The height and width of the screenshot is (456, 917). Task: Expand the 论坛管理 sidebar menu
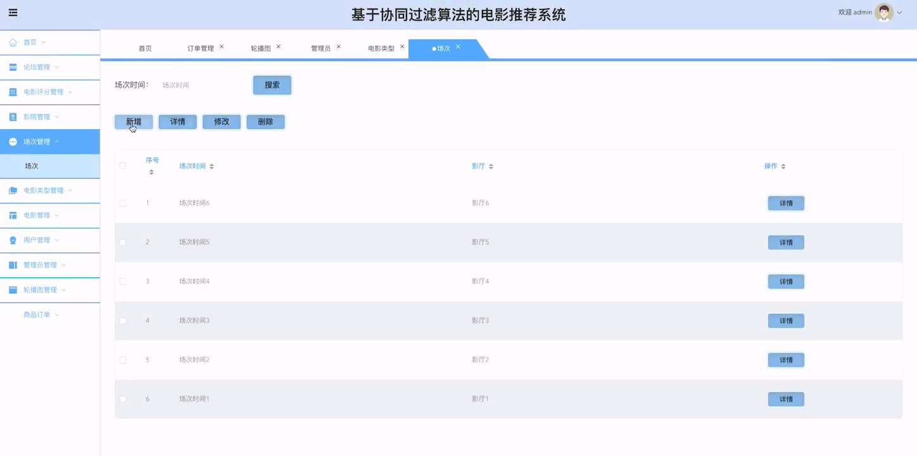click(57, 67)
